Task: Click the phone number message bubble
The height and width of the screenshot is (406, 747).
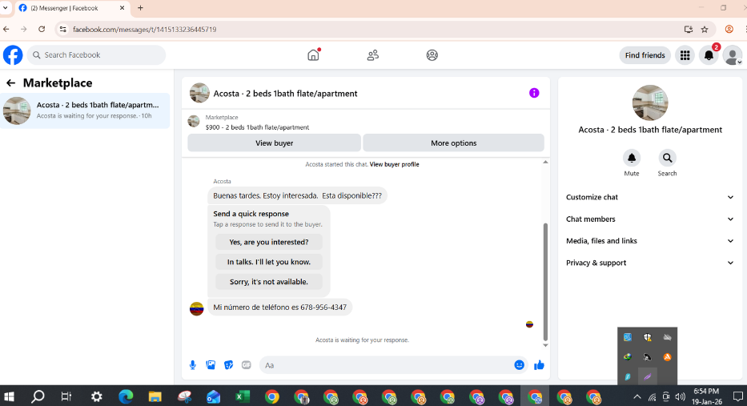Action: coord(280,308)
